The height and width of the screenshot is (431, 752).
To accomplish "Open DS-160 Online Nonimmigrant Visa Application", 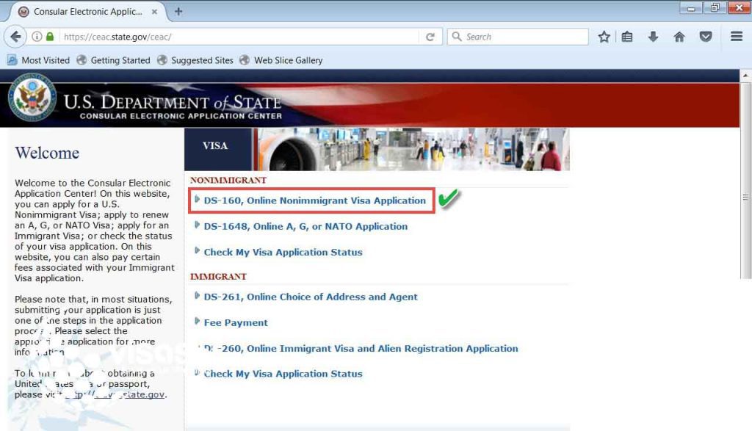I will tap(314, 201).
